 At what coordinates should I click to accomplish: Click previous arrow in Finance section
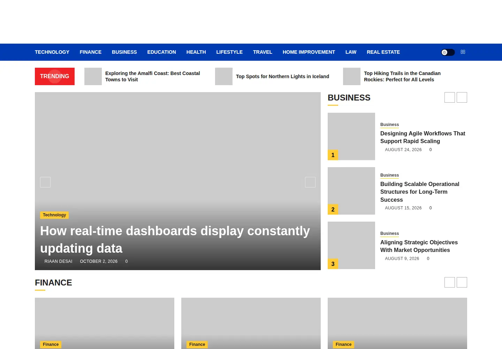450,282
